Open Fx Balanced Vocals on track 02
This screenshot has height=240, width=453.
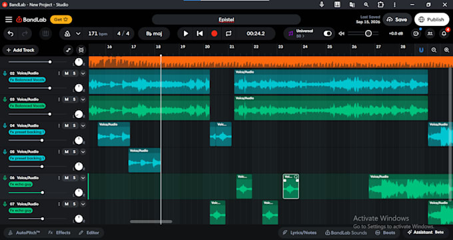(27, 80)
